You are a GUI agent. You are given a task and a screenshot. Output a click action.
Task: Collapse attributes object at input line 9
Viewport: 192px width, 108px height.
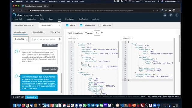73,57
